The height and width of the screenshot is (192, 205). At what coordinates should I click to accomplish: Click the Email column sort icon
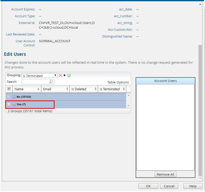68,89
